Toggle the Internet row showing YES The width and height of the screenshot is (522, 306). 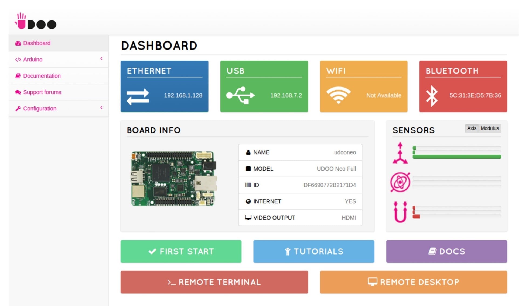click(300, 201)
